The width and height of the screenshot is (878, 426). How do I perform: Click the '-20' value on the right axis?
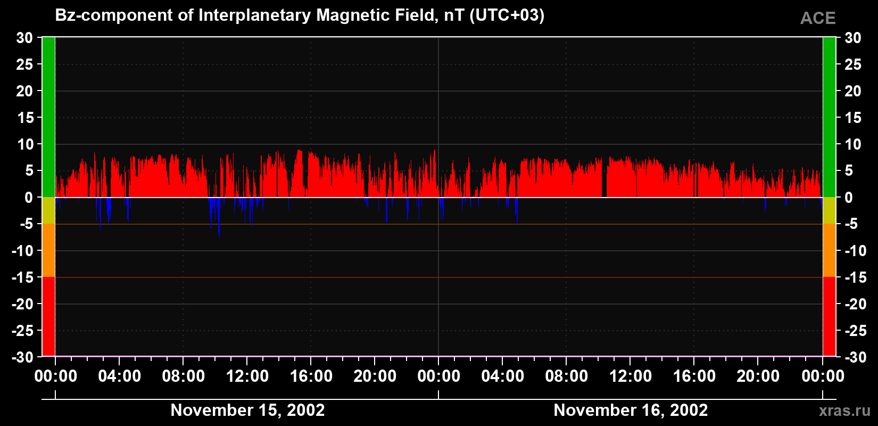[x=855, y=304]
